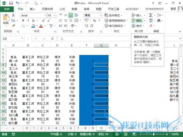Apply the red font color A
The width and height of the screenshot is (183, 137).
41,26
